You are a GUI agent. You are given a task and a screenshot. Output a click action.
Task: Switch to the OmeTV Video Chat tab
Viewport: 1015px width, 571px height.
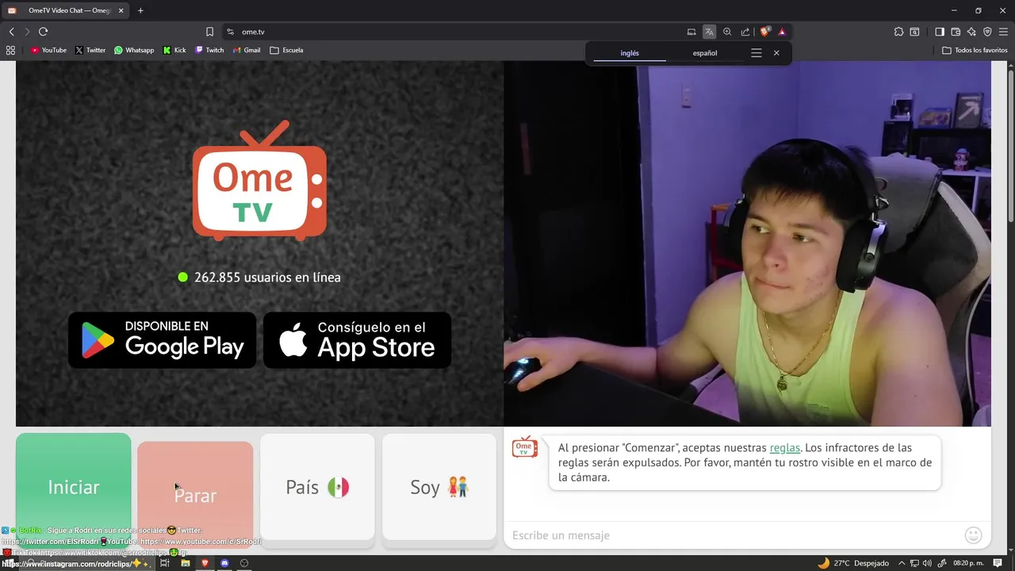coord(64,10)
